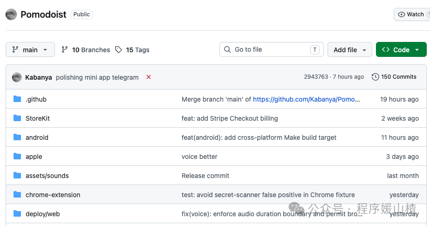This screenshot has width=430, height=226.
Task: Click '11 hours ago' on the android row
Action: tap(400, 137)
